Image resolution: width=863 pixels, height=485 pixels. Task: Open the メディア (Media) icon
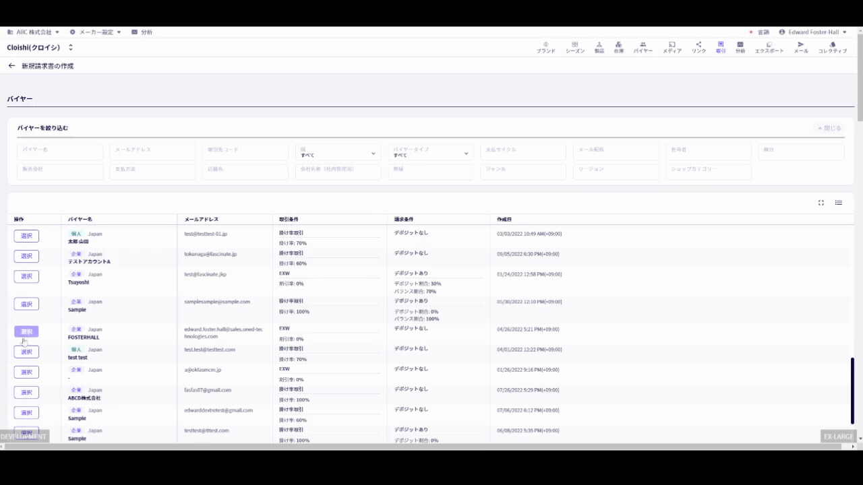(x=672, y=47)
